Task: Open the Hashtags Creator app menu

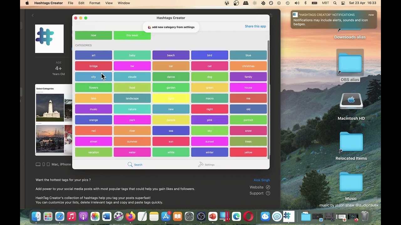Action: coord(49,3)
